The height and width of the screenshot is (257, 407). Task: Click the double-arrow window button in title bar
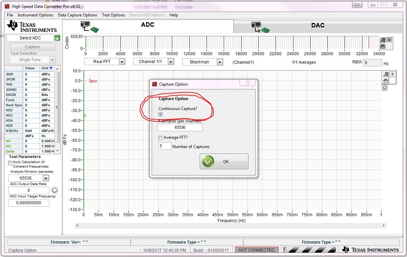coord(357,5)
